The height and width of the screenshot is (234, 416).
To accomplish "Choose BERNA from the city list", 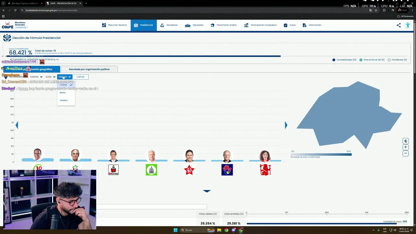I will tap(63, 93).
